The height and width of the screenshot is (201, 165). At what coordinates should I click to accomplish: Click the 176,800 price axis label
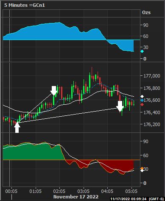[152, 88]
